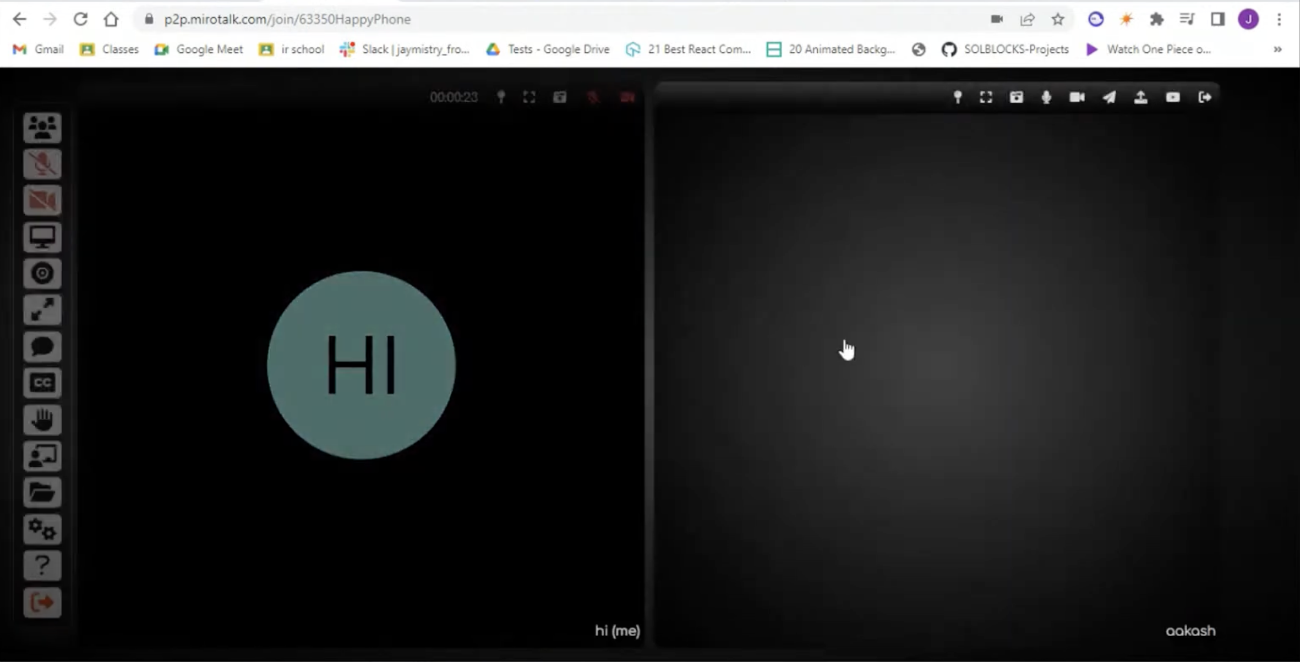
Task: Pin aakash's video tile
Action: pos(958,97)
